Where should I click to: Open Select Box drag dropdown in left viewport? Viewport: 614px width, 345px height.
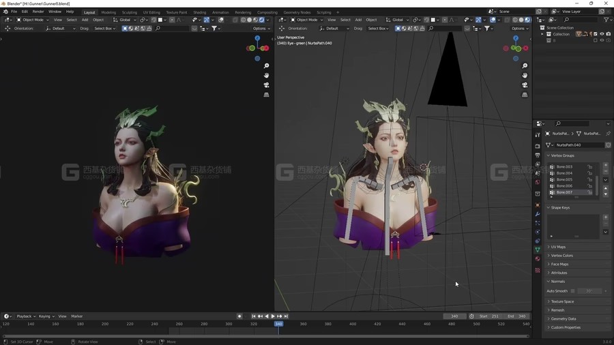click(104, 28)
